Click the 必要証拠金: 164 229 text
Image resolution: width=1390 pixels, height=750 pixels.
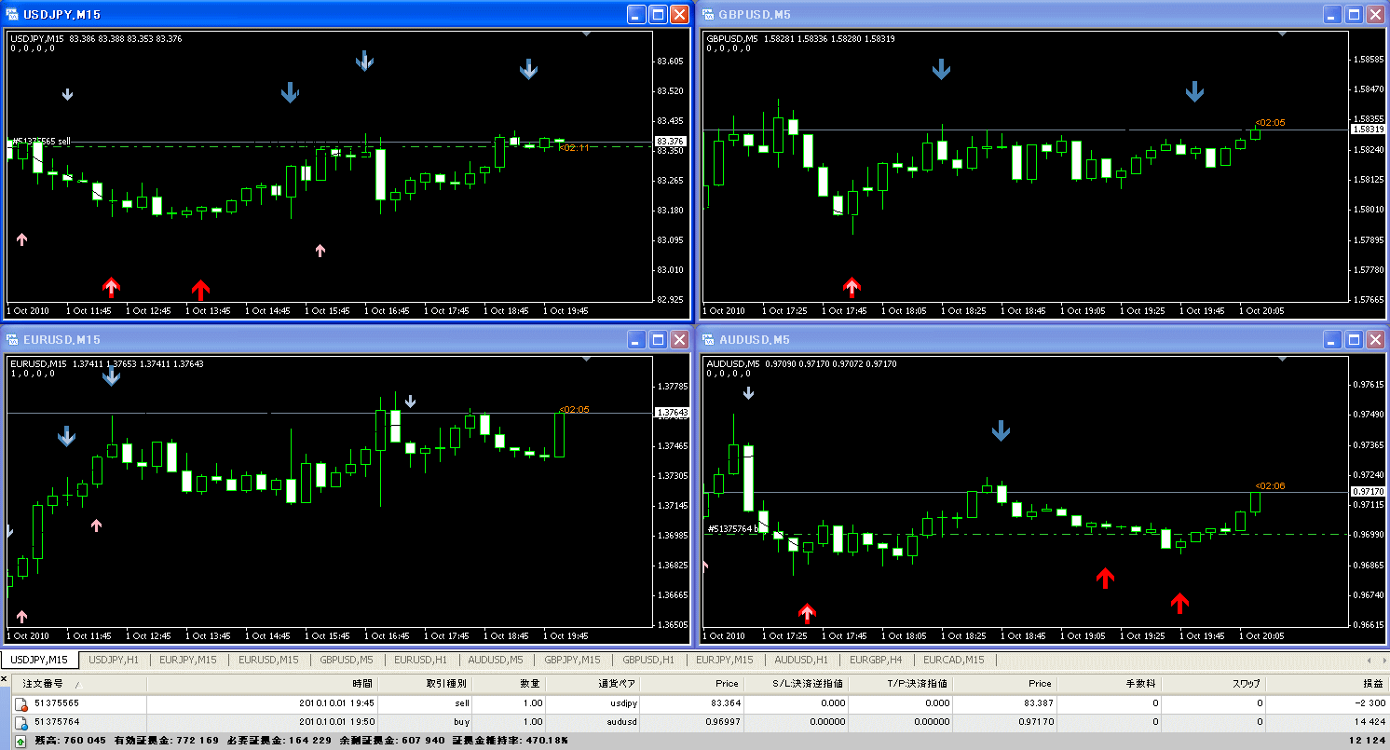(x=279, y=740)
